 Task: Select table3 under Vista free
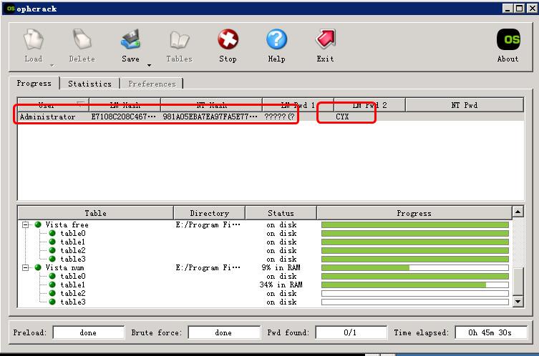pyautogui.click(x=73, y=259)
